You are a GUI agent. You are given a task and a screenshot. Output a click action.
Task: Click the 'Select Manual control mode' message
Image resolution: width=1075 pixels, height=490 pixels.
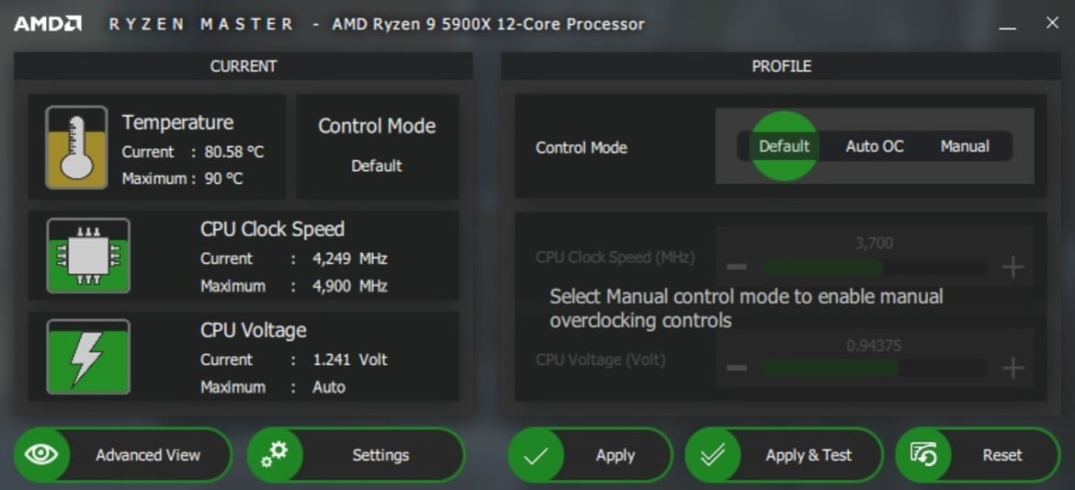click(x=747, y=308)
